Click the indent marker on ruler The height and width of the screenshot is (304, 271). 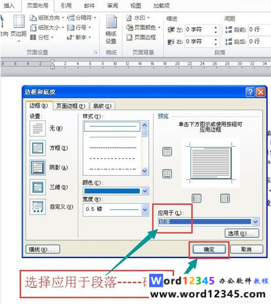point(52,64)
